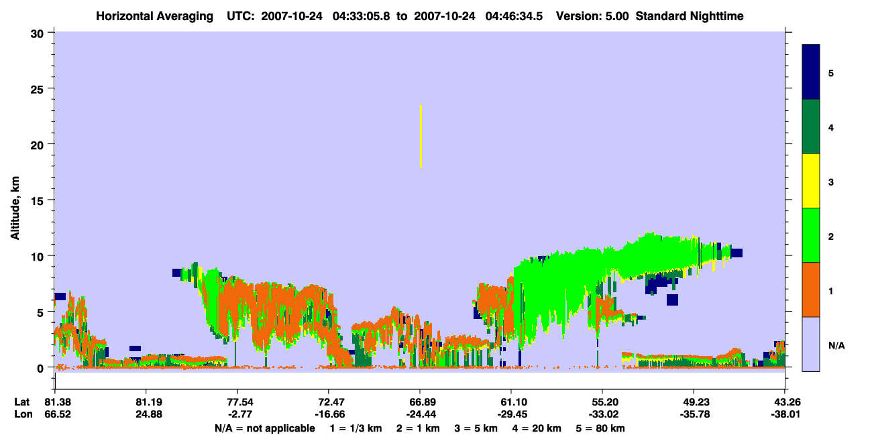Screen dimensions: 872x447
Task: Click the 'N/A = not applicable' legend note
Action: click(264, 428)
